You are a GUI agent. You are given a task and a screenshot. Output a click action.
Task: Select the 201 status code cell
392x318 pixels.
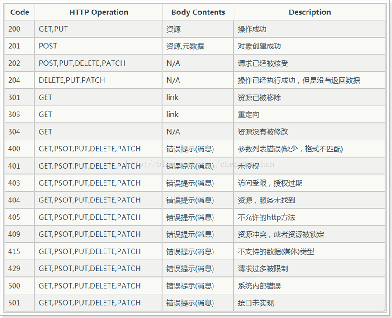click(x=19, y=46)
